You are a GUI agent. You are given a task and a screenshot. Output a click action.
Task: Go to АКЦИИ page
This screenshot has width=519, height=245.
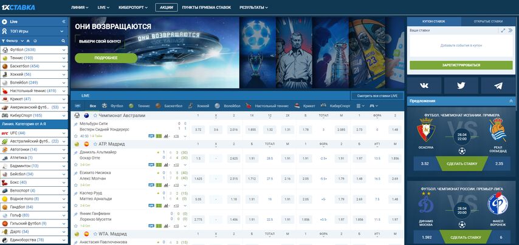click(166, 7)
